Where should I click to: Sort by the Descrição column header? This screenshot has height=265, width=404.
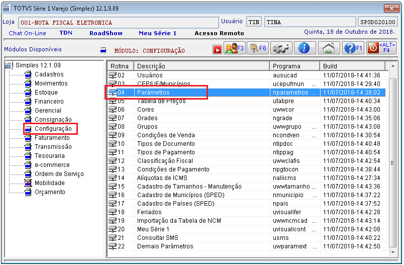point(201,66)
